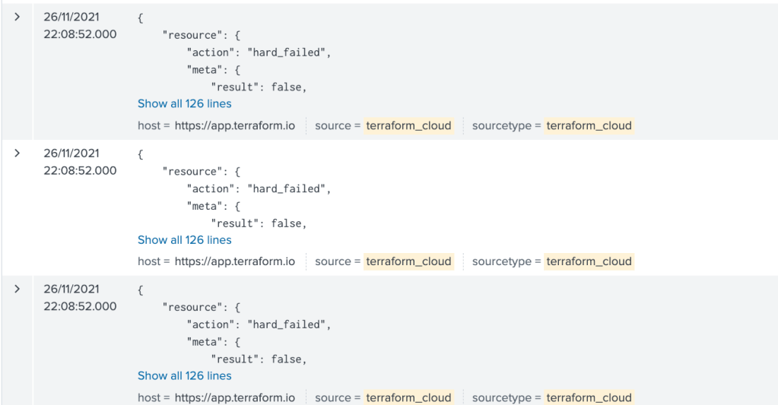Click the top event's 26/11/2021 timestamp

(x=71, y=17)
